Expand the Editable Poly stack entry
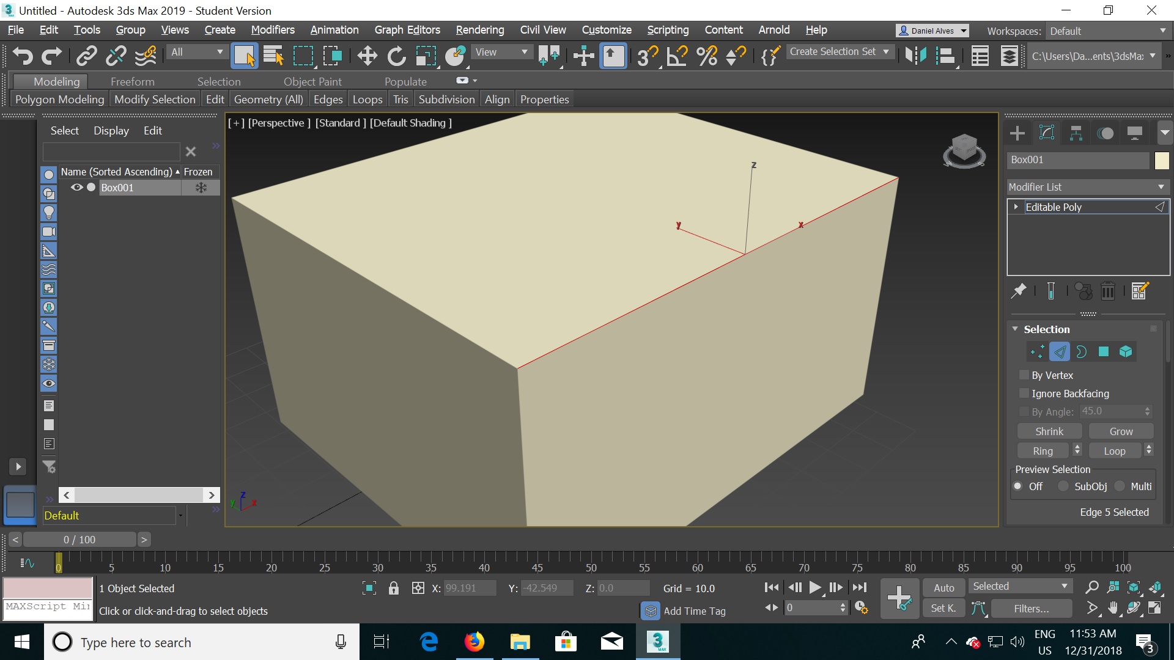1174x660 pixels. point(1016,207)
